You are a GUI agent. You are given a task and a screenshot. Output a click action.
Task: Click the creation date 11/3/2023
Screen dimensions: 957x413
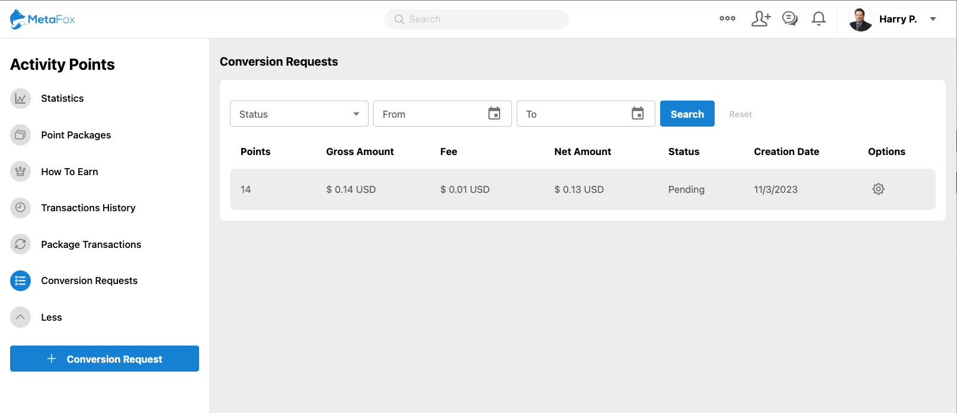tap(776, 189)
